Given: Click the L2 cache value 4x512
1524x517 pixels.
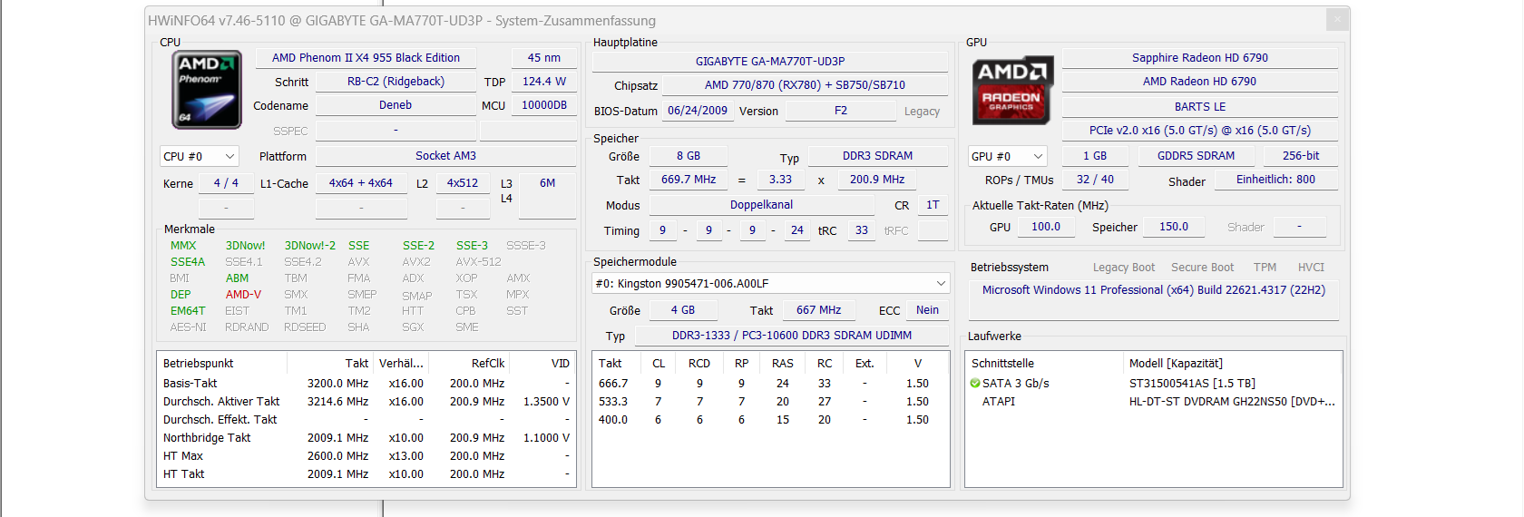Looking at the screenshot, I should pos(463,182).
